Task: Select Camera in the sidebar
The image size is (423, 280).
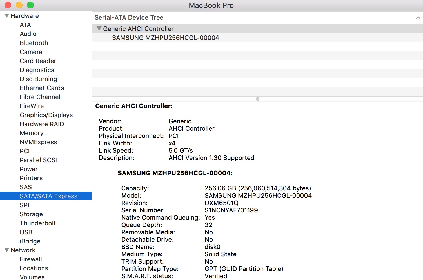Action: point(31,52)
